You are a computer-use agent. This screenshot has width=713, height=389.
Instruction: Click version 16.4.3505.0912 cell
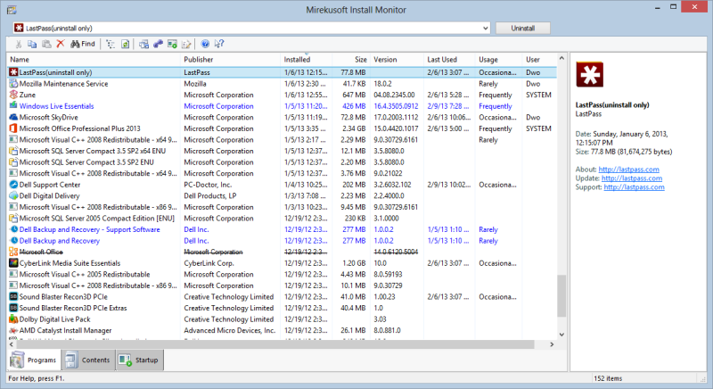[396, 106]
